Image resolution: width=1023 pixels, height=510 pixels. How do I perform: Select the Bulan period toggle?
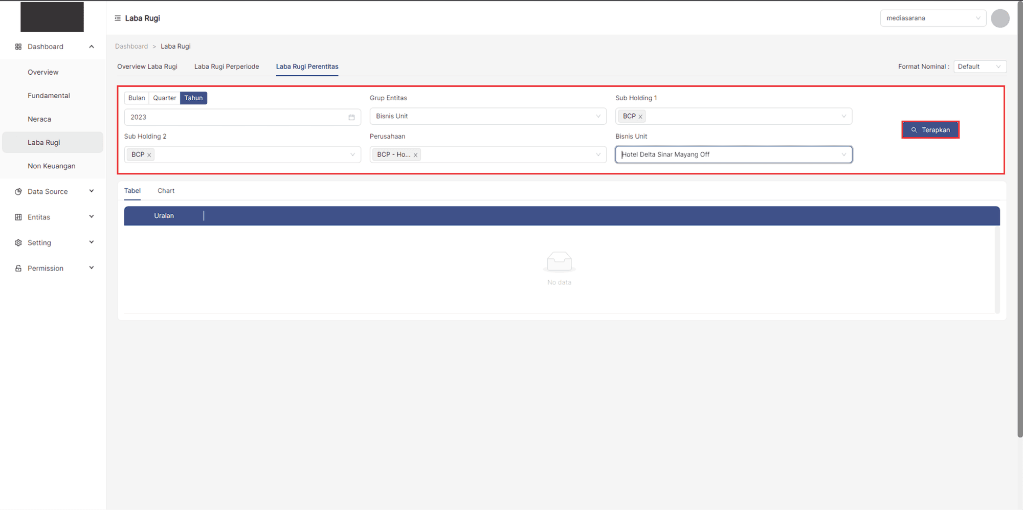137,98
